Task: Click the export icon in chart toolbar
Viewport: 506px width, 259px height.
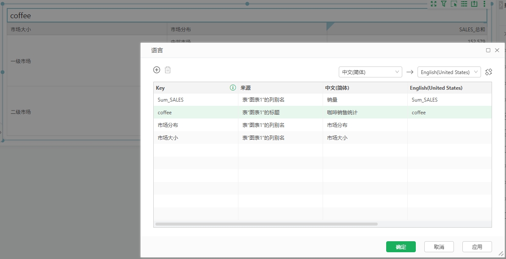Action: pyautogui.click(x=474, y=4)
